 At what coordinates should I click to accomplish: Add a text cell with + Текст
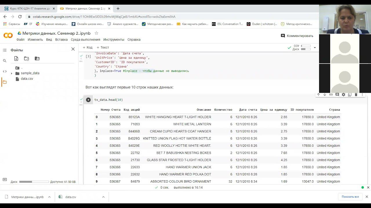(103, 47)
